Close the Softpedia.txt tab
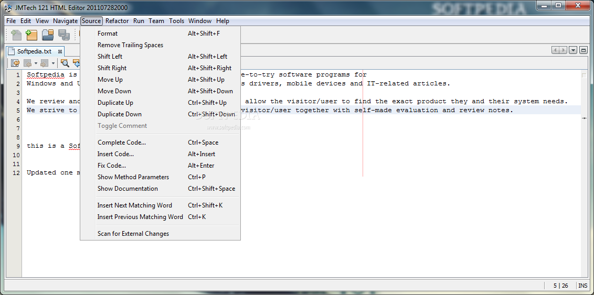The image size is (594, 295). click(x=60, y=51)
